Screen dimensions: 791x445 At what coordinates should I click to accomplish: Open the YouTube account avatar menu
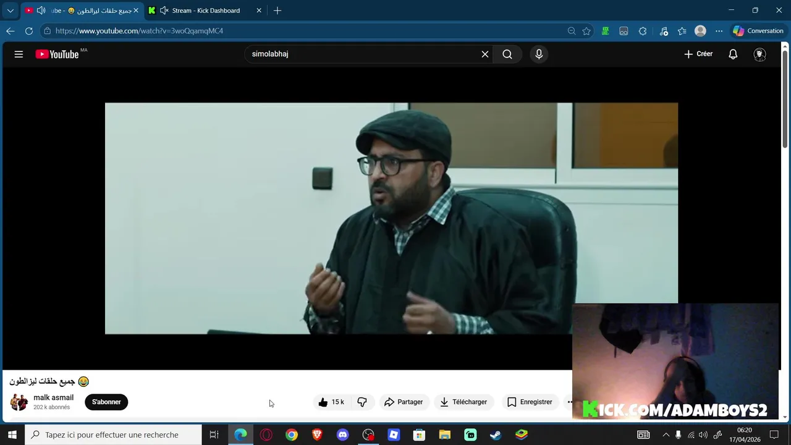[x=760, y=54]
